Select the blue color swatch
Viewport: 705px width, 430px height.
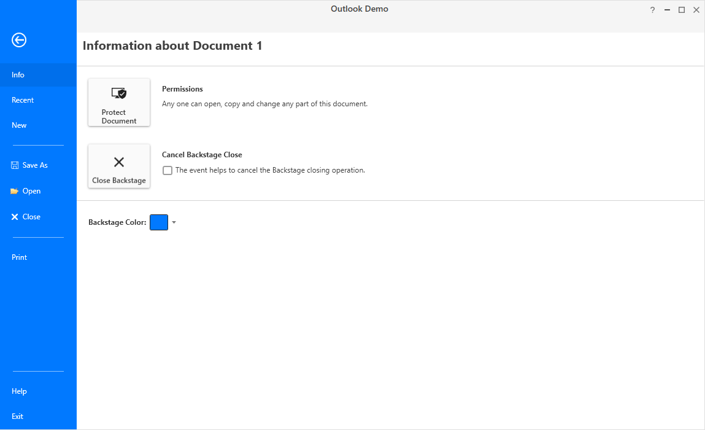[158, 222]
